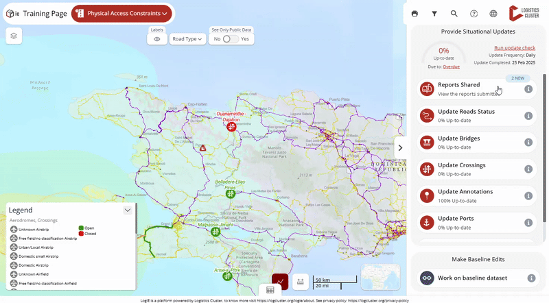The width and height of the screenshot is (549, 303).
Task: Open the Update Ports item
Action: pyautogui.click(x=476, y=223)
